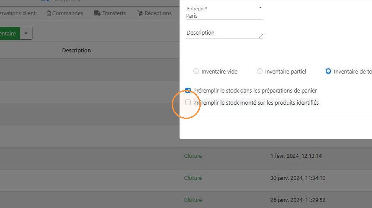
Task: Click the clipboard icon beside Commandes
Action: [x=48, y=13]
